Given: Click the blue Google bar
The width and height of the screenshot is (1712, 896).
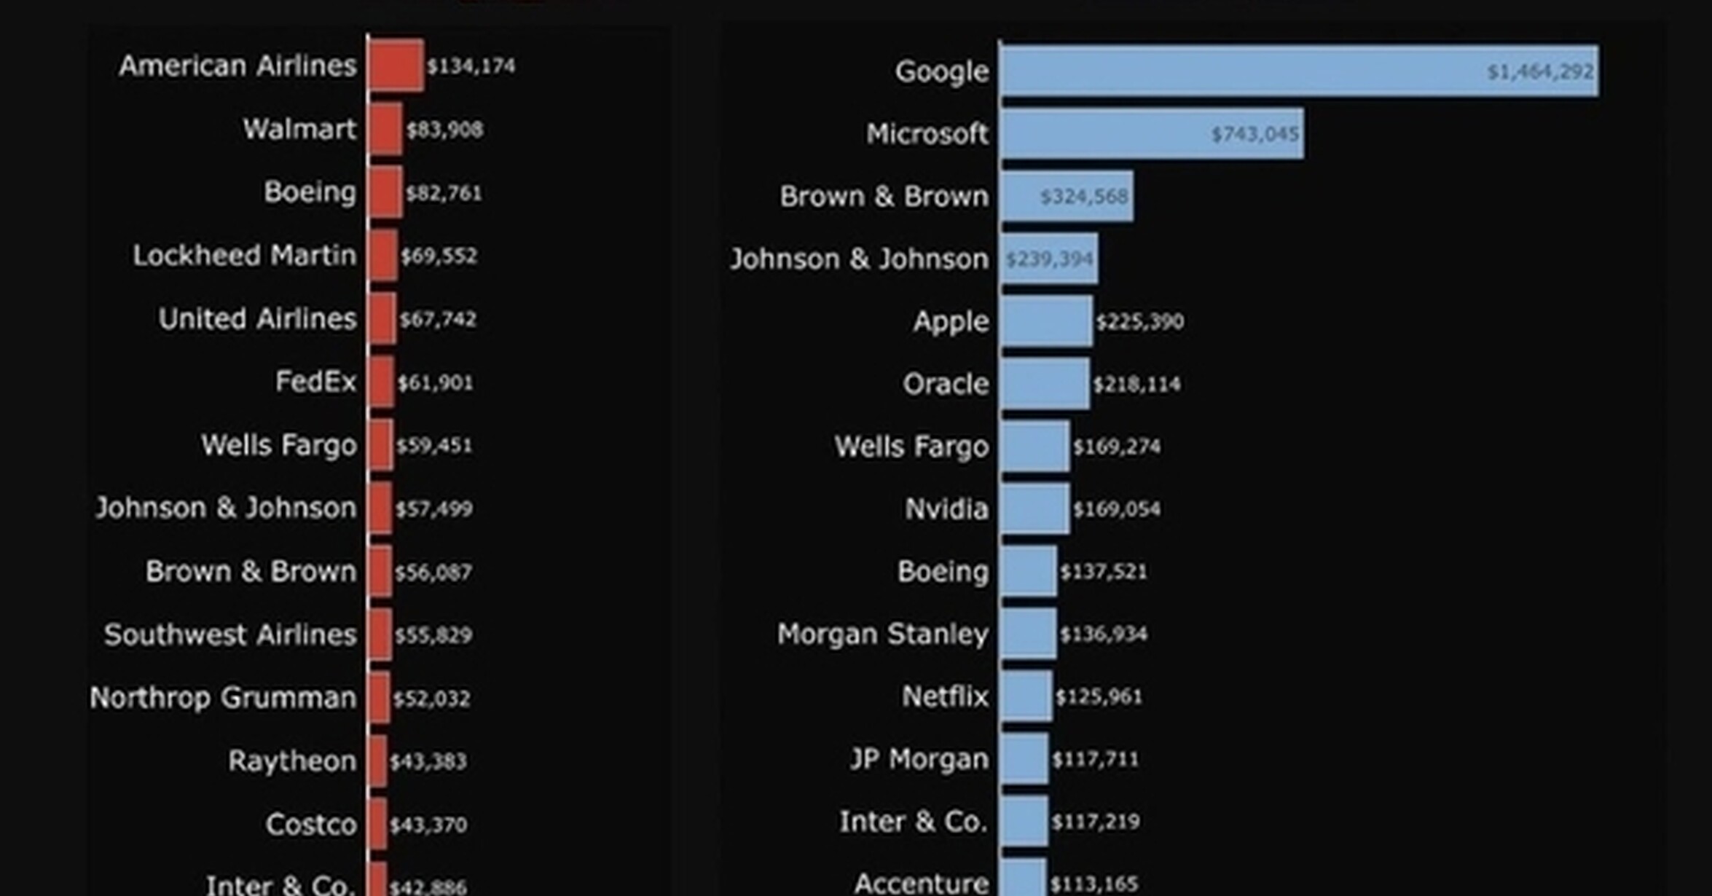Looking at the screenshot, I should [1300, 71].
